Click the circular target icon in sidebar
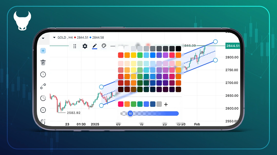This screenshot has width=277, height=155. point(43,110)
